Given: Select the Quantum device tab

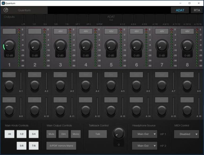Looking at the screenshot, I should (24, 10).
